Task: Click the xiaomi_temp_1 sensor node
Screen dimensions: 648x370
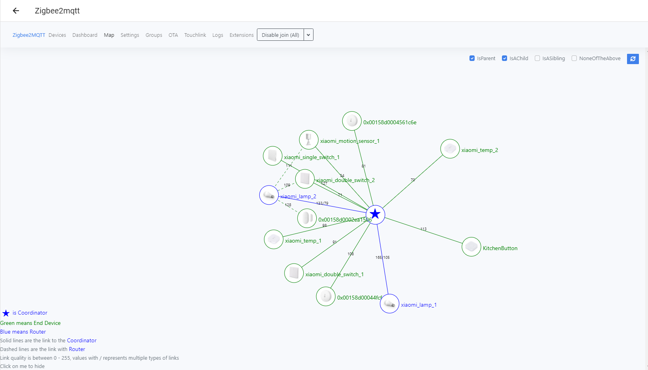Action: (x=274, y=239)
